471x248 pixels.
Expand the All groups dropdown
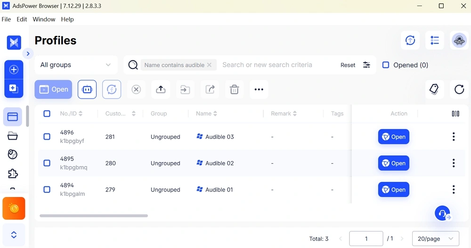76,65
